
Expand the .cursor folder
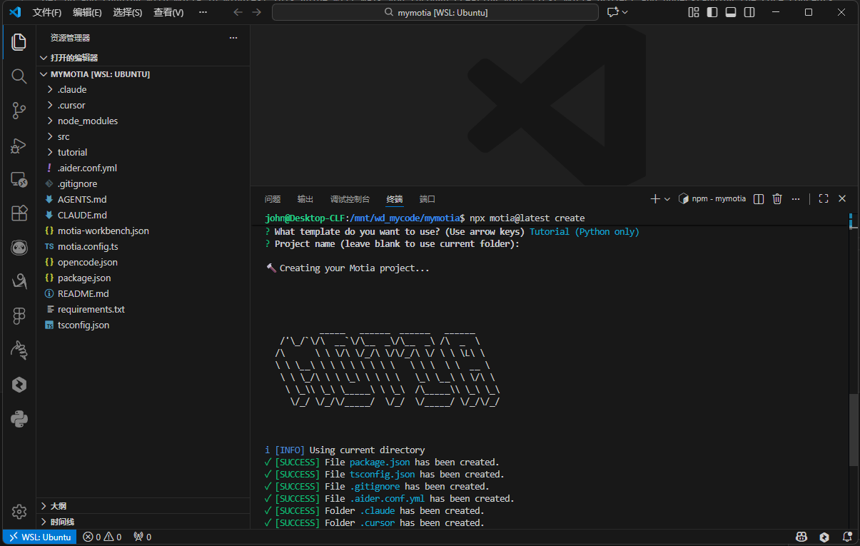[x=143, y=105]
